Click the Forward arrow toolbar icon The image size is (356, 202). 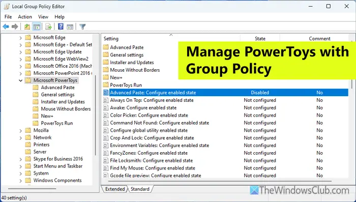click(15, 27)
